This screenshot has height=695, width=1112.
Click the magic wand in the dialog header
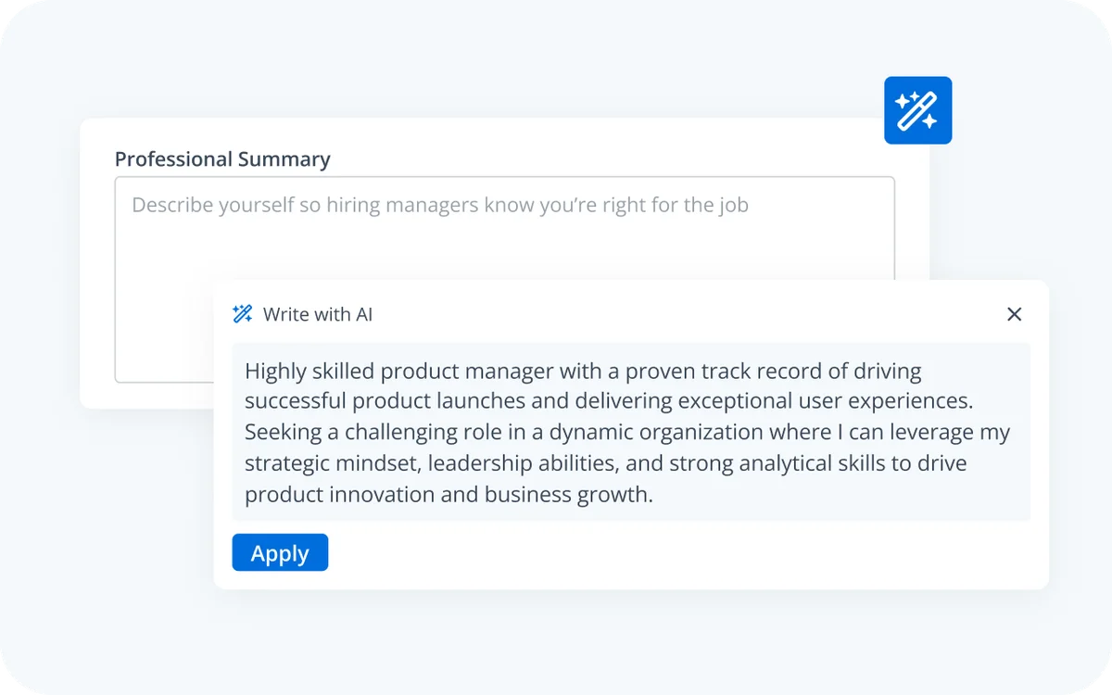(x=242, y=313)
